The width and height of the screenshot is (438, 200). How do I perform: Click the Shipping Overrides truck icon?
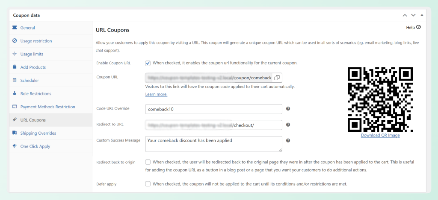[x=15, y=133]
